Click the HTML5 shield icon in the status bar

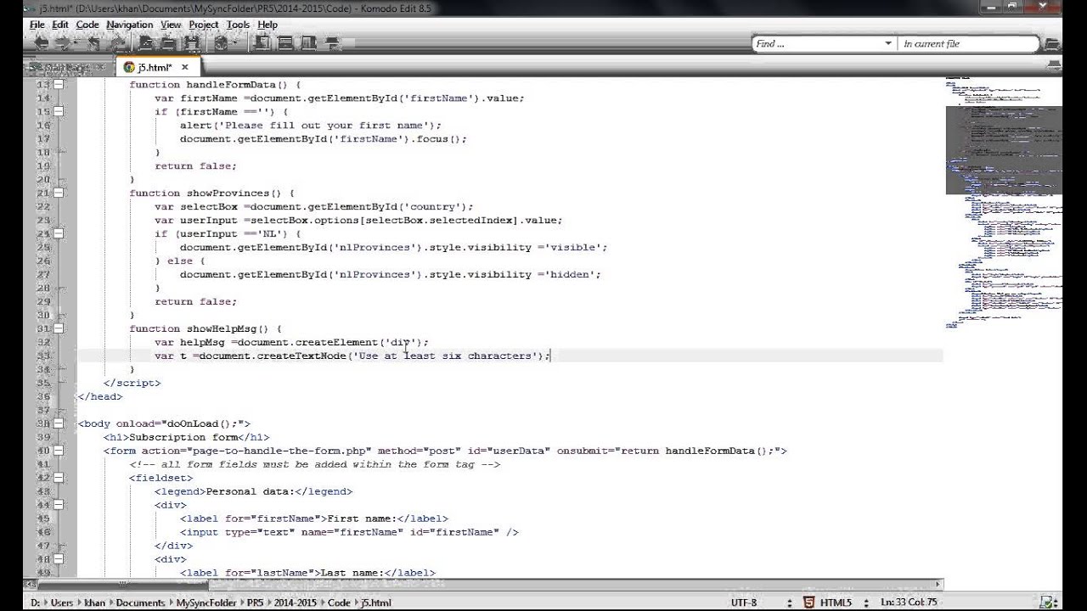tap(808, 603)
